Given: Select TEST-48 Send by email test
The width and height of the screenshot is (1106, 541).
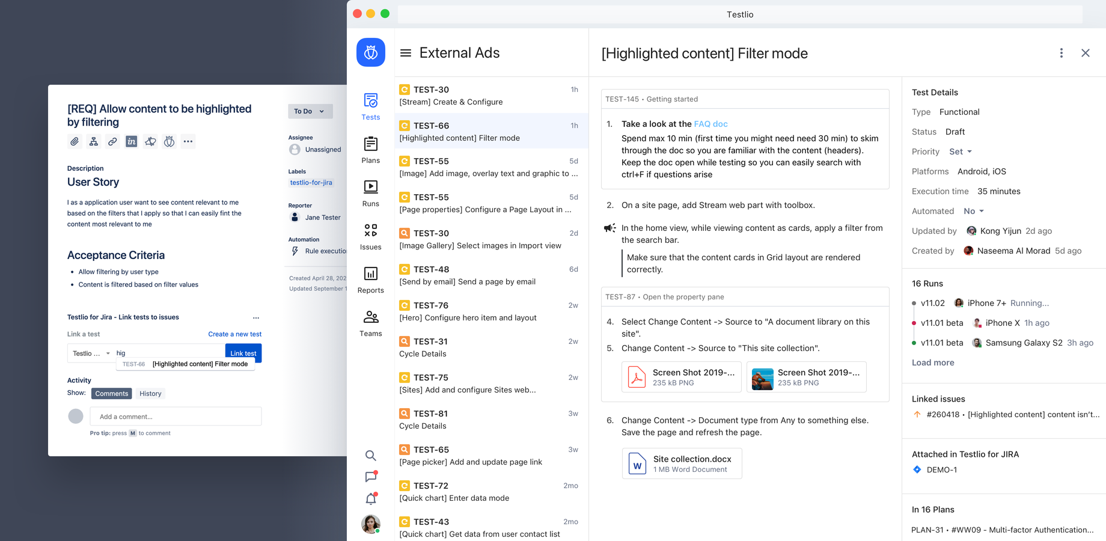Looking at the screenshot, I should click(x=491, y=275).
